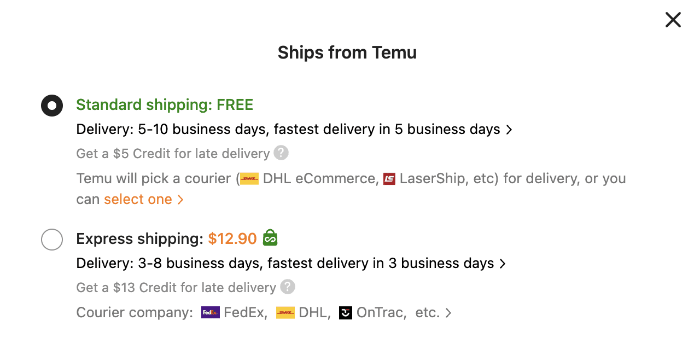694x361 pixels.
Task: Click the DHL logo in Express shipping row
Action: (x=285, y=312)
